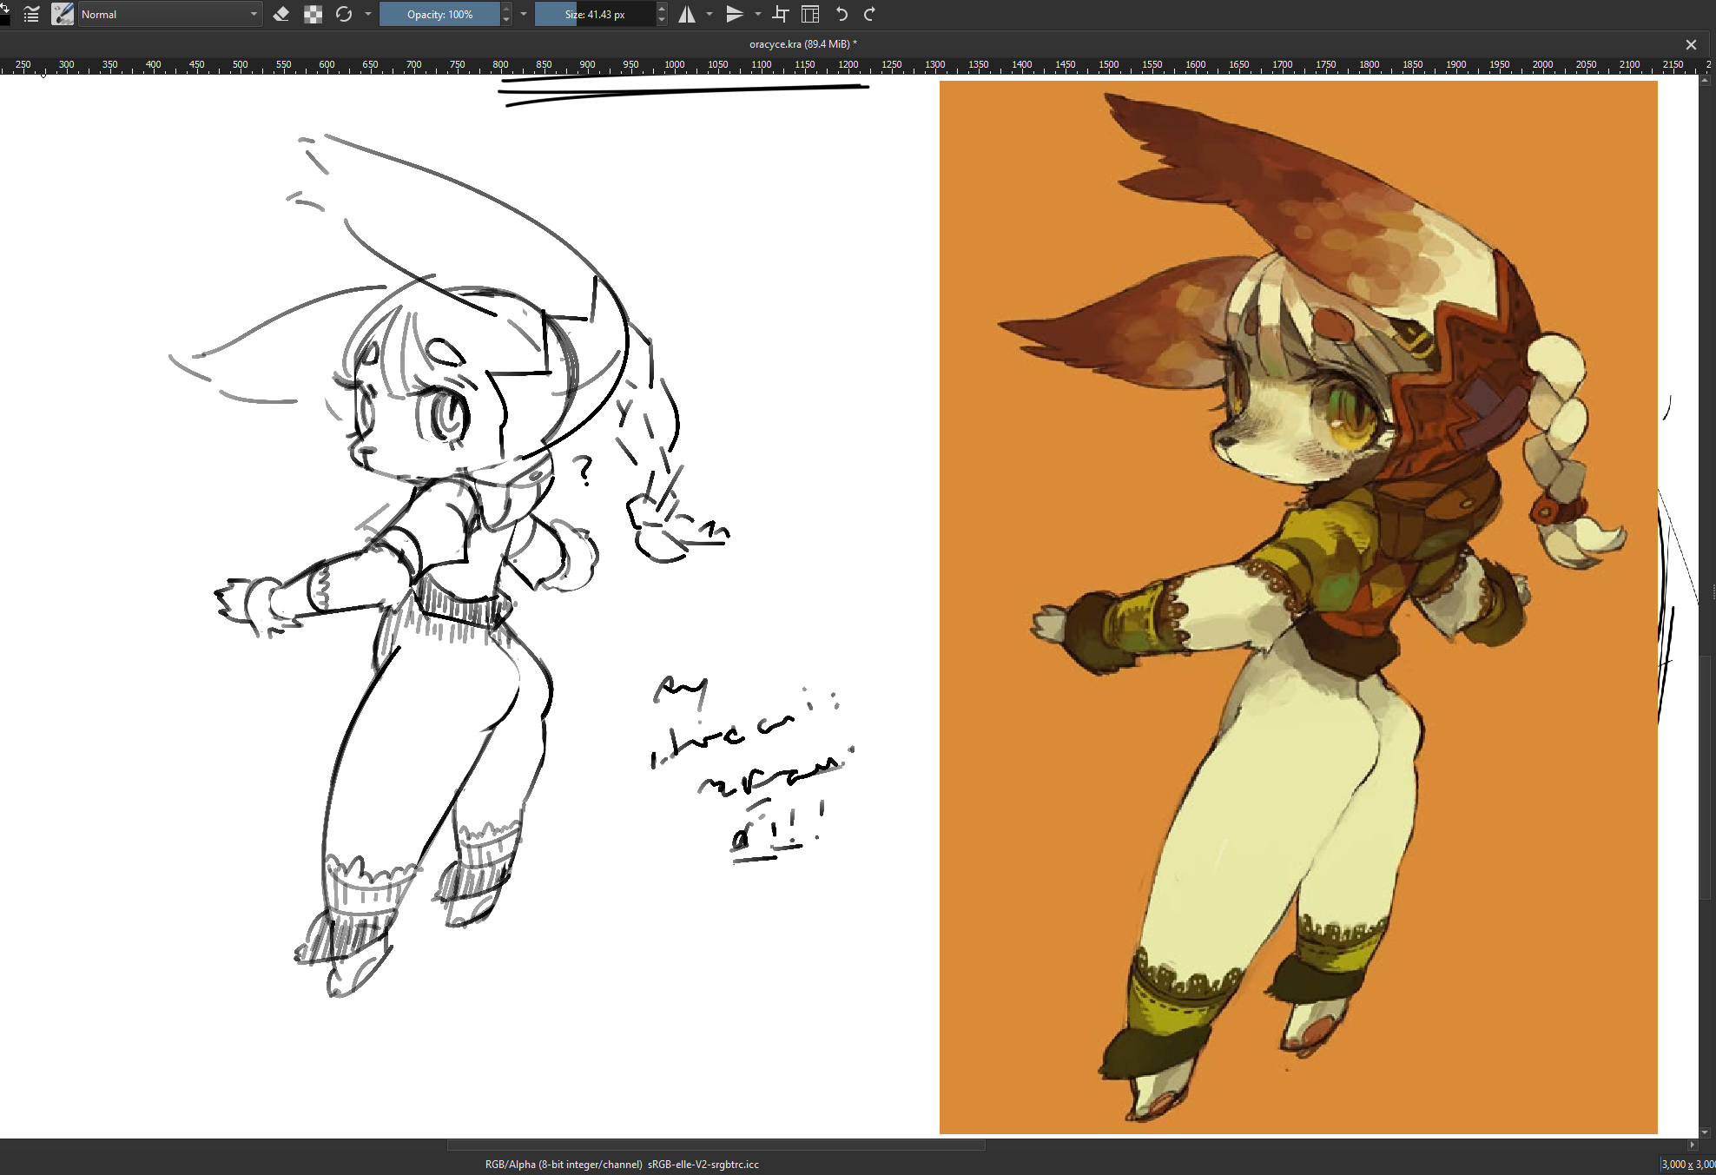
Task: Select the oracyce.kra document tab
Action: pos(803,44)
